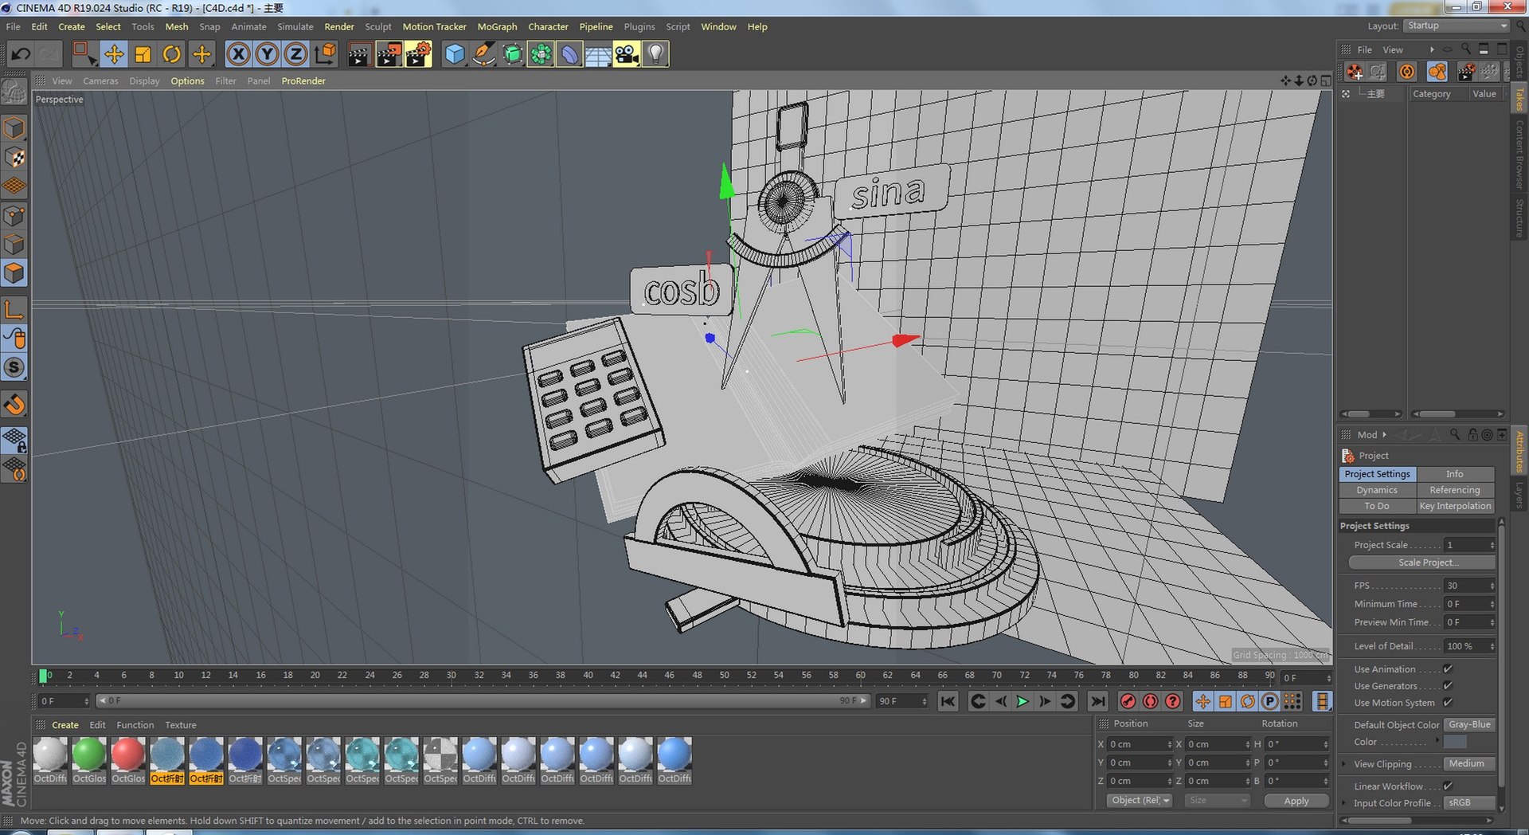
Task: Open Default Object Color dropdown
Action: 1470,725
